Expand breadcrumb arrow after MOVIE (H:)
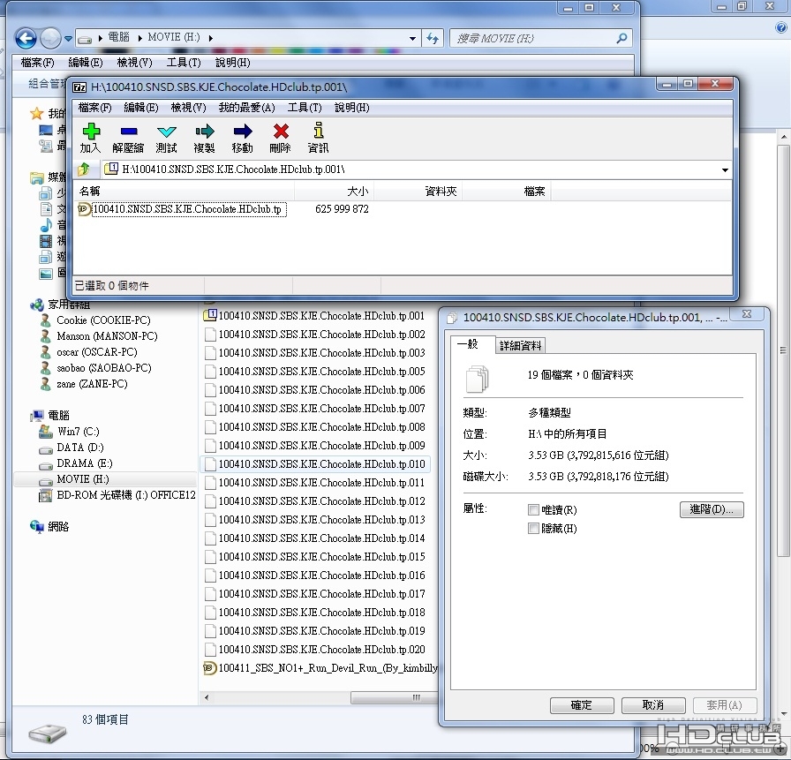The height and width of the screenshot is (760, 791). point(210,38)
